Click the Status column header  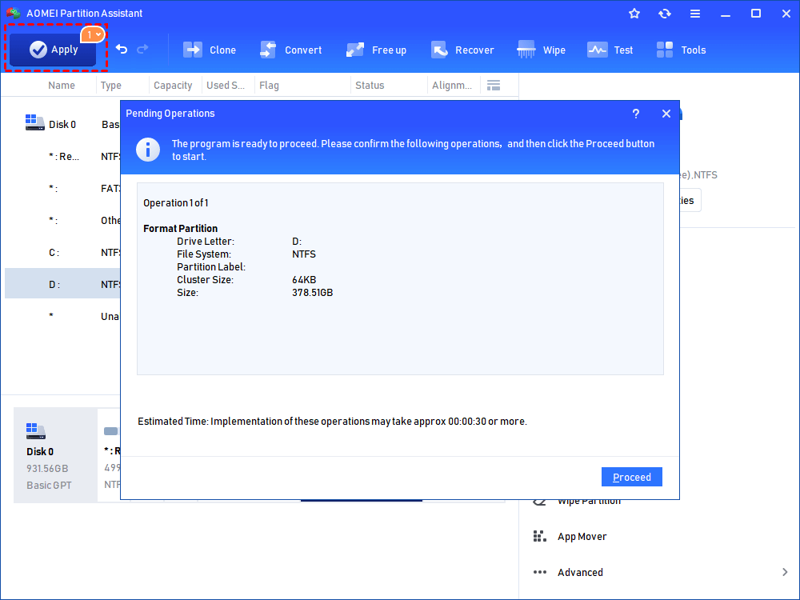click(370, 86)
